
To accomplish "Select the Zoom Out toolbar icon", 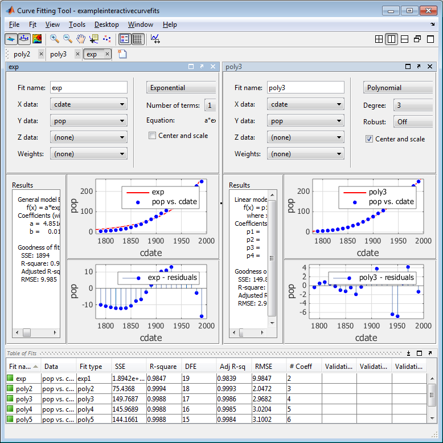I will pos(68,39).
